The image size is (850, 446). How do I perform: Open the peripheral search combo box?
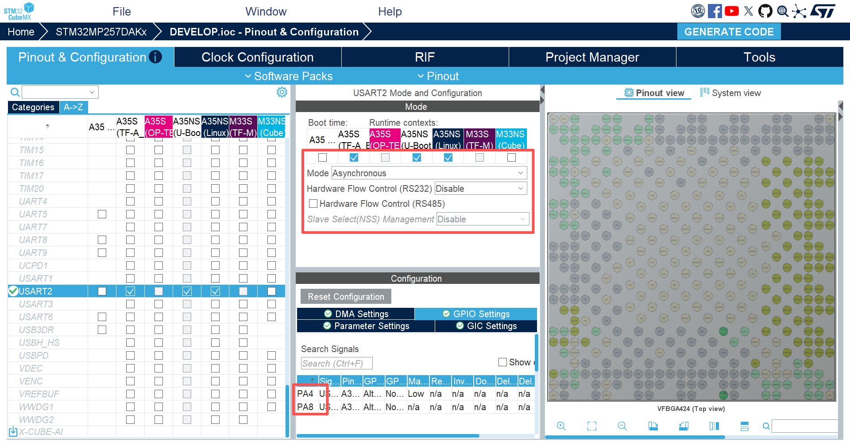(60, 92)
